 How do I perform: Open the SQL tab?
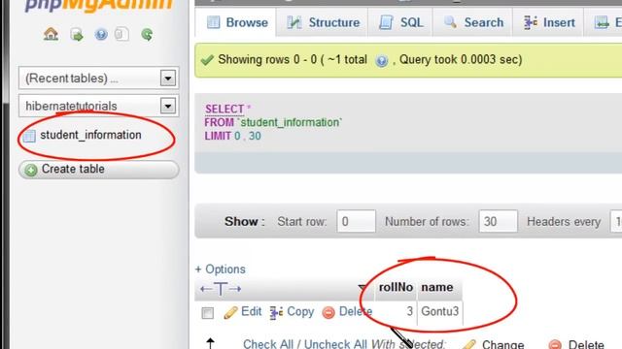pos(400,22)
